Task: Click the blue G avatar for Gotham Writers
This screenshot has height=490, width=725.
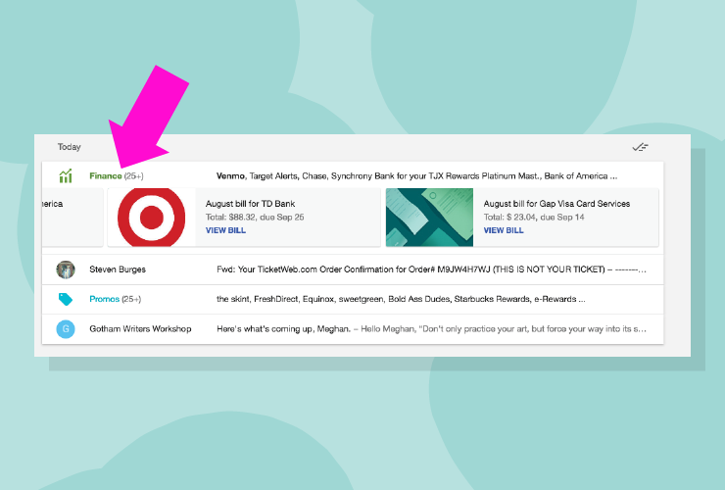Action: coord(66,329)
